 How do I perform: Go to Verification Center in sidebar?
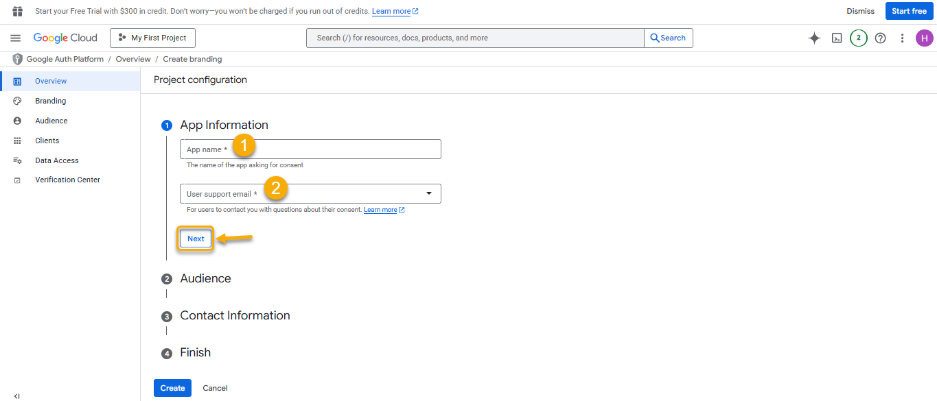point(67,180)
